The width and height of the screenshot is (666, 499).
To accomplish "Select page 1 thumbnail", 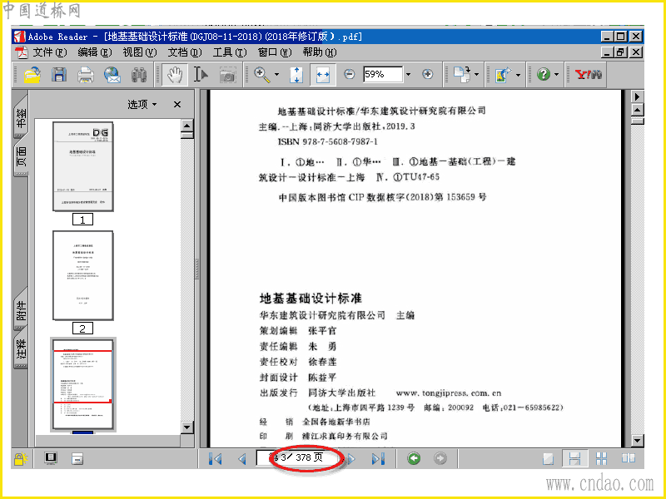I will pos(82,166).
